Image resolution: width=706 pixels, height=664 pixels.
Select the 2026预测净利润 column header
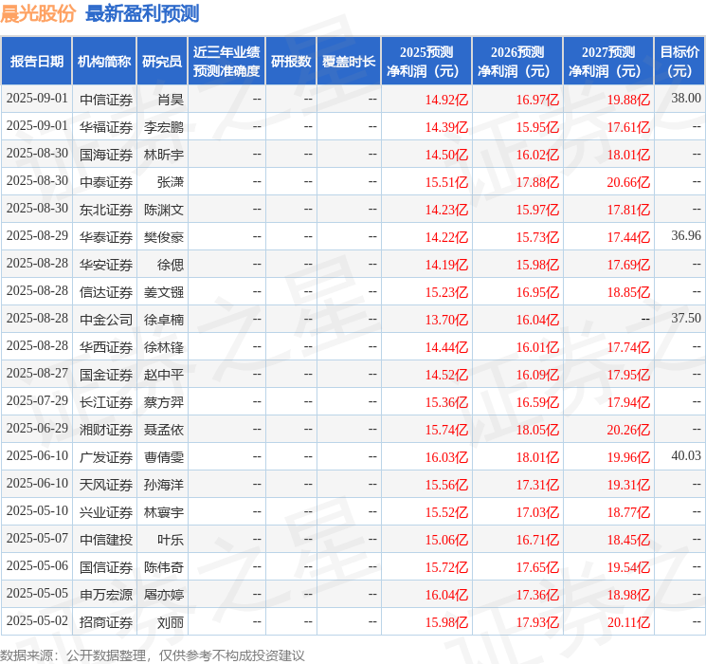pyautogui.click(x=517, y=62)
